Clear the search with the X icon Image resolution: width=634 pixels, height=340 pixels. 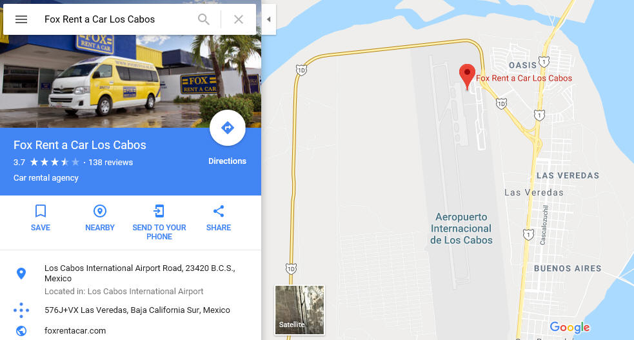point(239,19)
